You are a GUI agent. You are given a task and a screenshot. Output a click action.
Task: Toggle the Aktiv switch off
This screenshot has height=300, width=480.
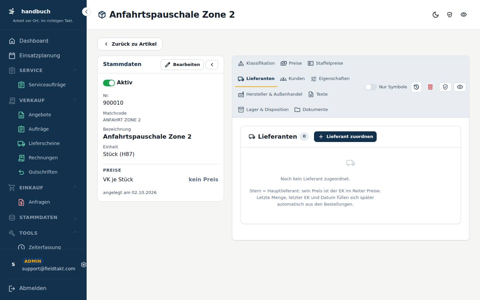109,83
